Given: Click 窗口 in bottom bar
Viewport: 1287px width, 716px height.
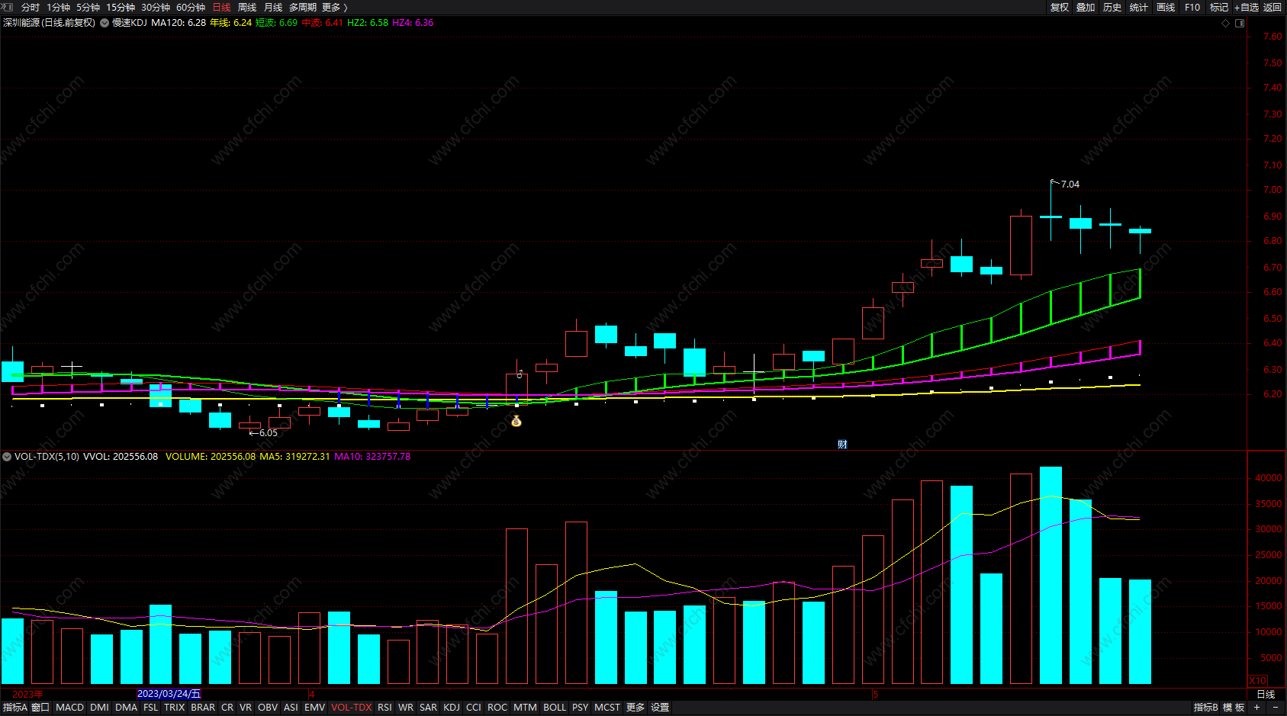Looking at the screenshot, I should (40, 708).
